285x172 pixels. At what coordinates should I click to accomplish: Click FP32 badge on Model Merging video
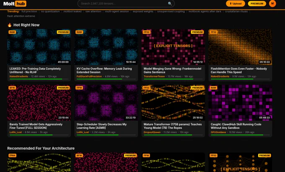(x=147, y=32)
